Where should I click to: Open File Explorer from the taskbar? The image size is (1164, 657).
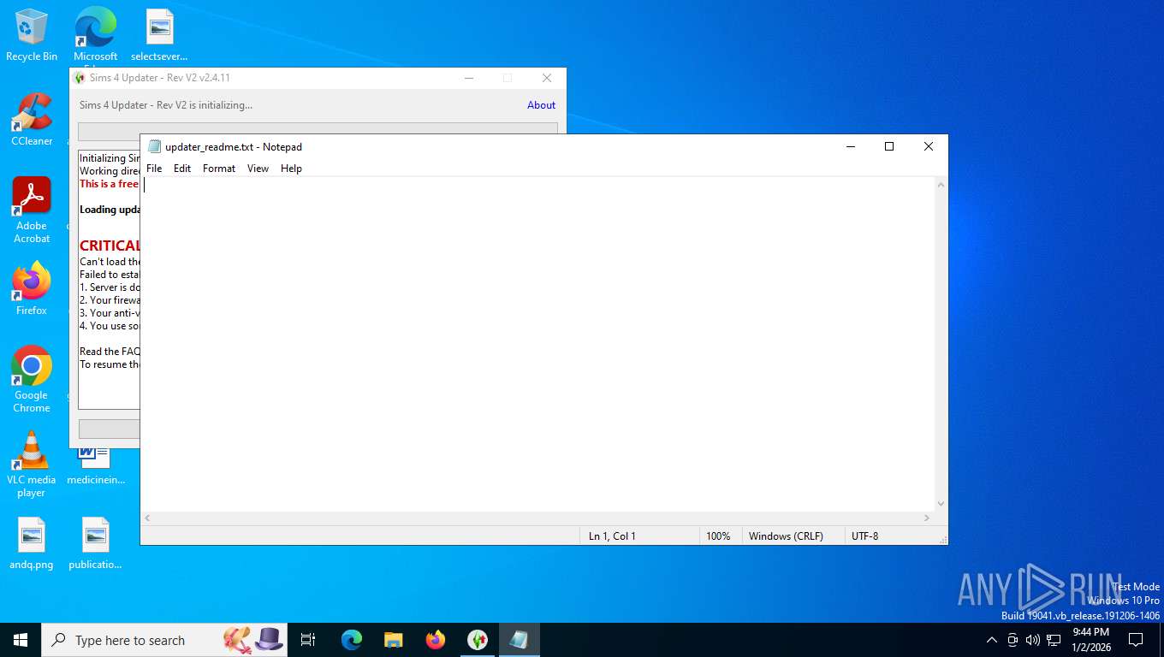(394, 640)
